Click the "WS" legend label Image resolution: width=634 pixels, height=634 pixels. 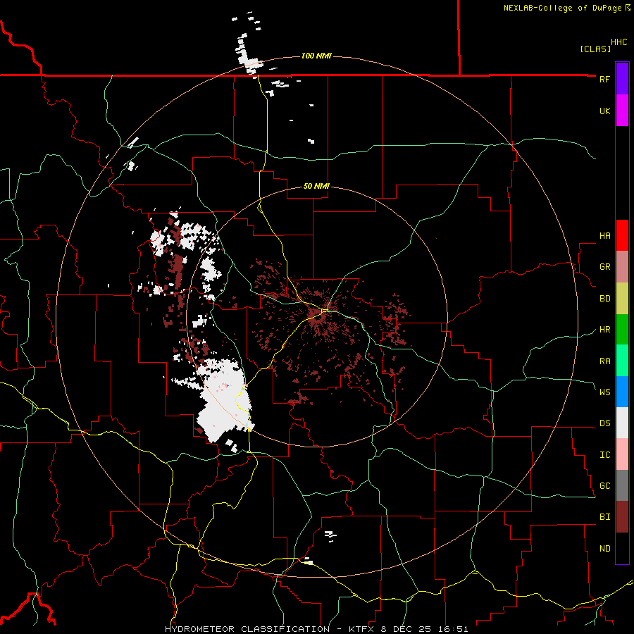click(x=604, y=392)
